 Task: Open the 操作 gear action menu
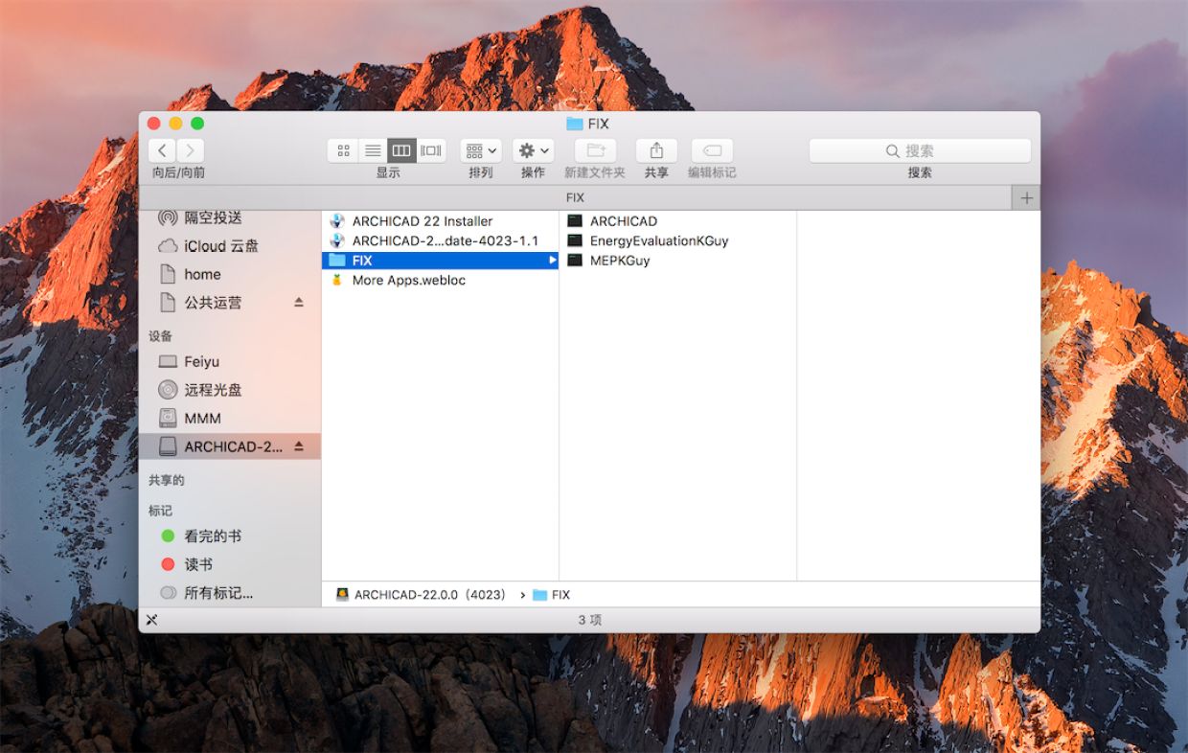click(533, 150)
